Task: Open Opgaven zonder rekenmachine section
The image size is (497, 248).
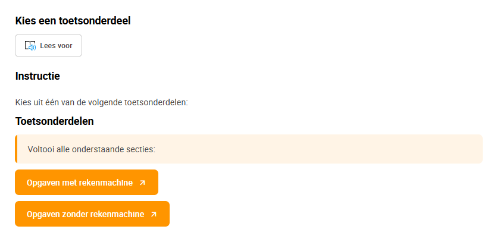Action: pyautogui.click(x=92, y=214)
